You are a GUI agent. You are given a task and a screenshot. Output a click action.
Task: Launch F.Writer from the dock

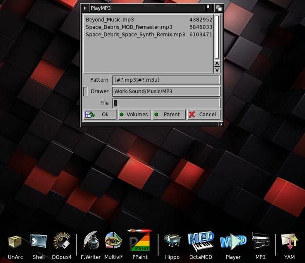point(91,242)
